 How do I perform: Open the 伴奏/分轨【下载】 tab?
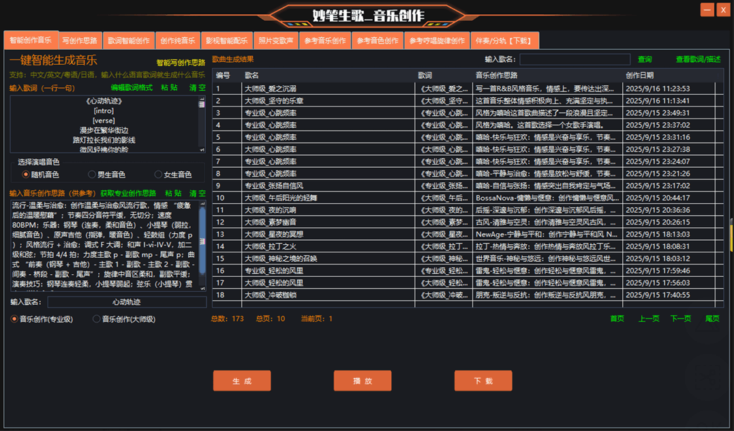pyautogui.click(x=505, y=41)
